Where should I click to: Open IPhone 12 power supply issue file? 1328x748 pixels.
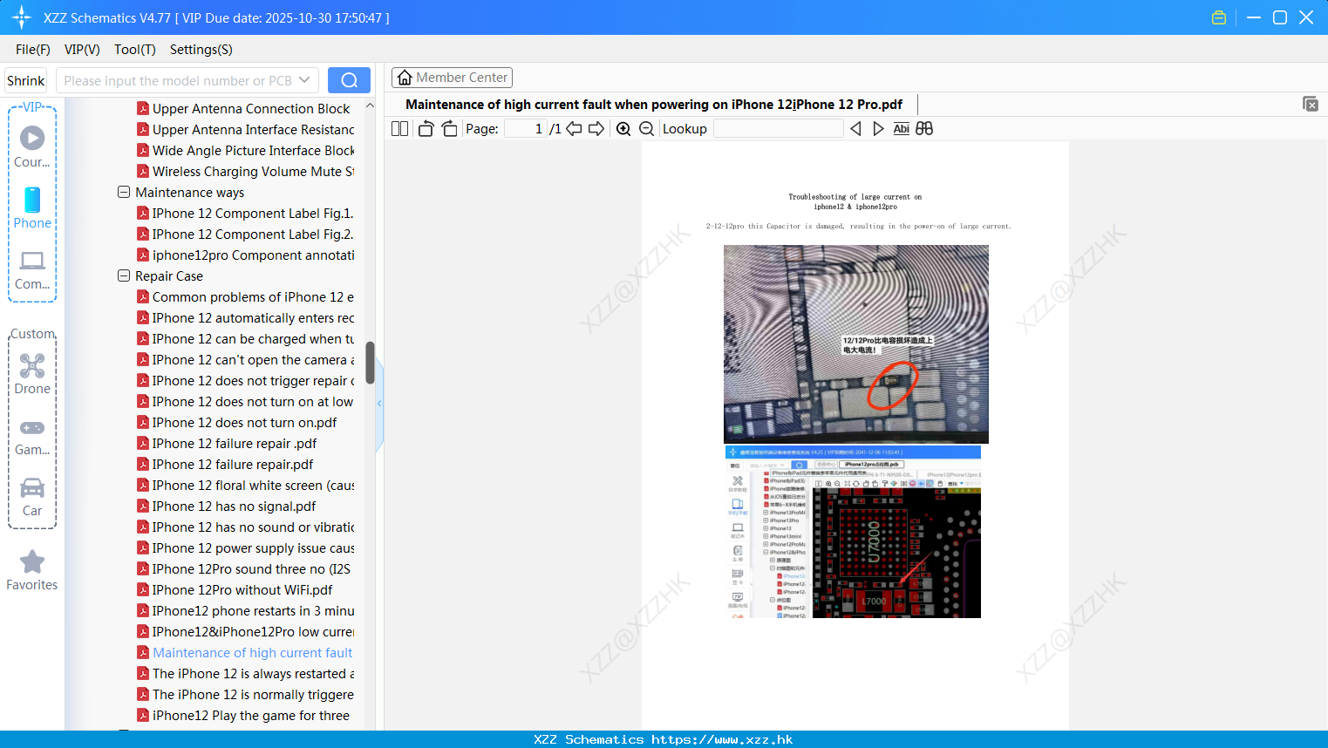tap(246, 547)
